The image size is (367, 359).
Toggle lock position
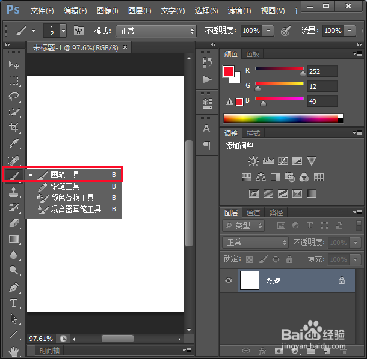point(276,259)
